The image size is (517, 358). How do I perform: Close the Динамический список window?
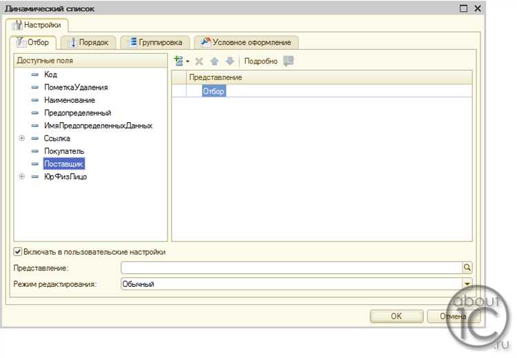[x=478, y=8]
